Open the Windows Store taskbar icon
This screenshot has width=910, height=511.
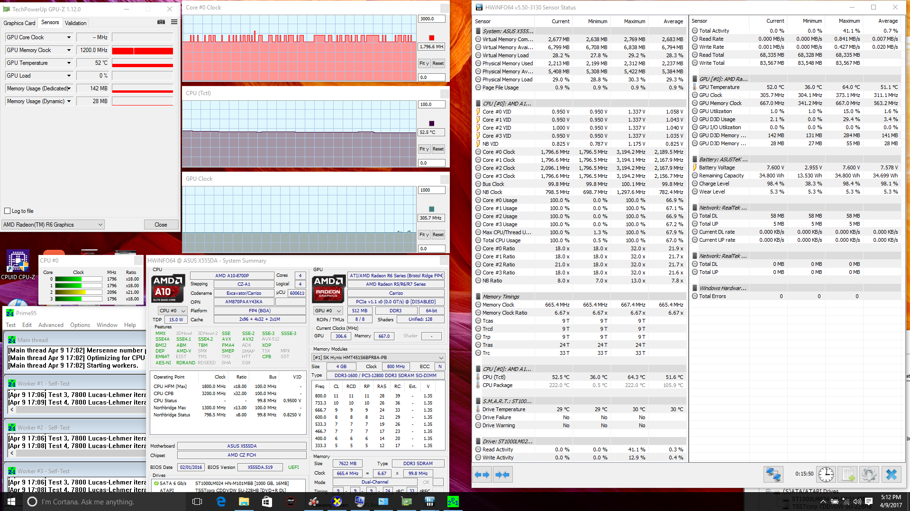click(267, 502)
